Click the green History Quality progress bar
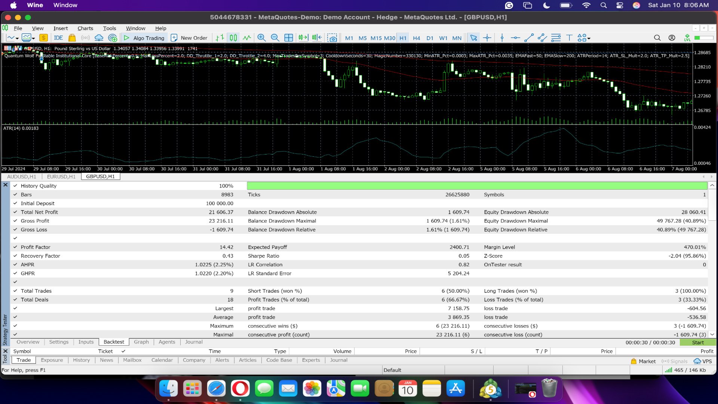Screen dimensions: 718x404 click(x=477, y=186)
